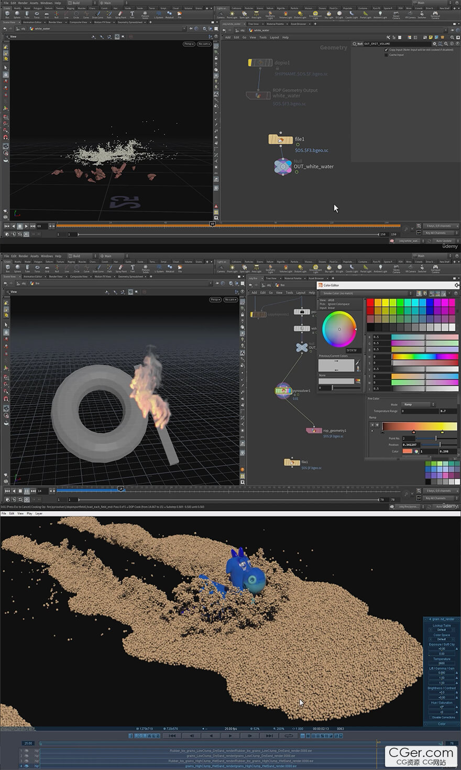
Task: Open color wheel picker beside ramp Color swatch
Action: pyautogui.click(x=416, y=451)
